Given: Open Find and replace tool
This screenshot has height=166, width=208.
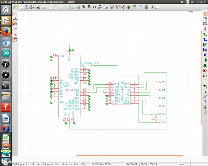Looking at the screenshot, I should 78,7.
